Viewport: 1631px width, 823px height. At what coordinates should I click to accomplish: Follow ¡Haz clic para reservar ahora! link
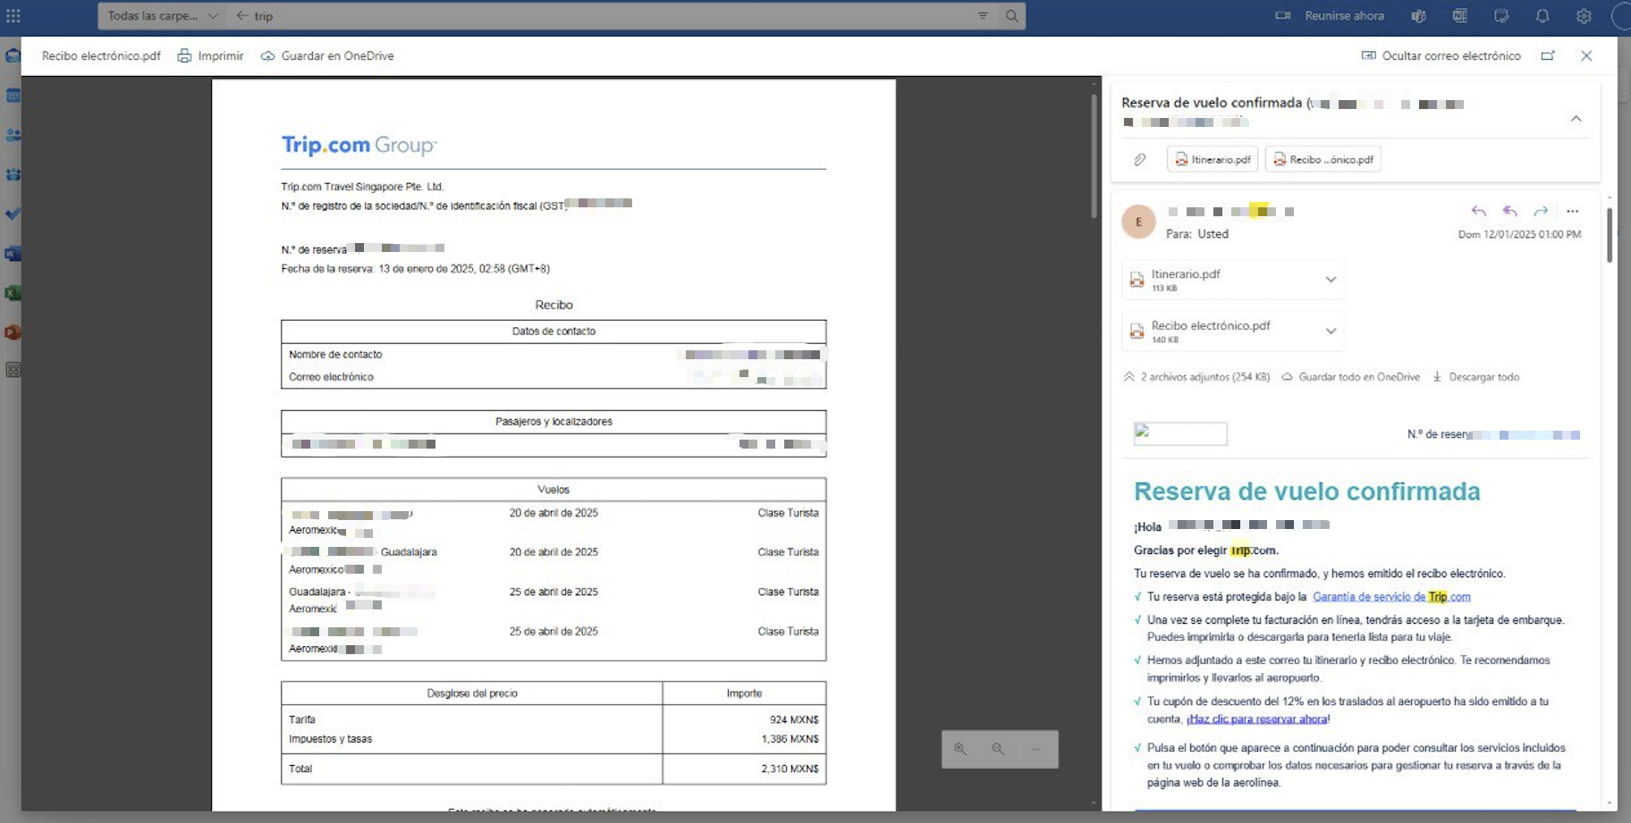click(1258, 718)
